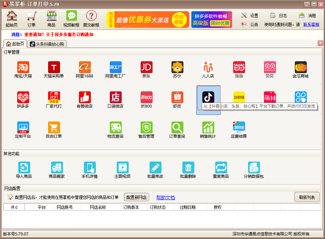Open 分销数据包 CSV data package
Screen dimensions: 325x239
coord(254,170)
